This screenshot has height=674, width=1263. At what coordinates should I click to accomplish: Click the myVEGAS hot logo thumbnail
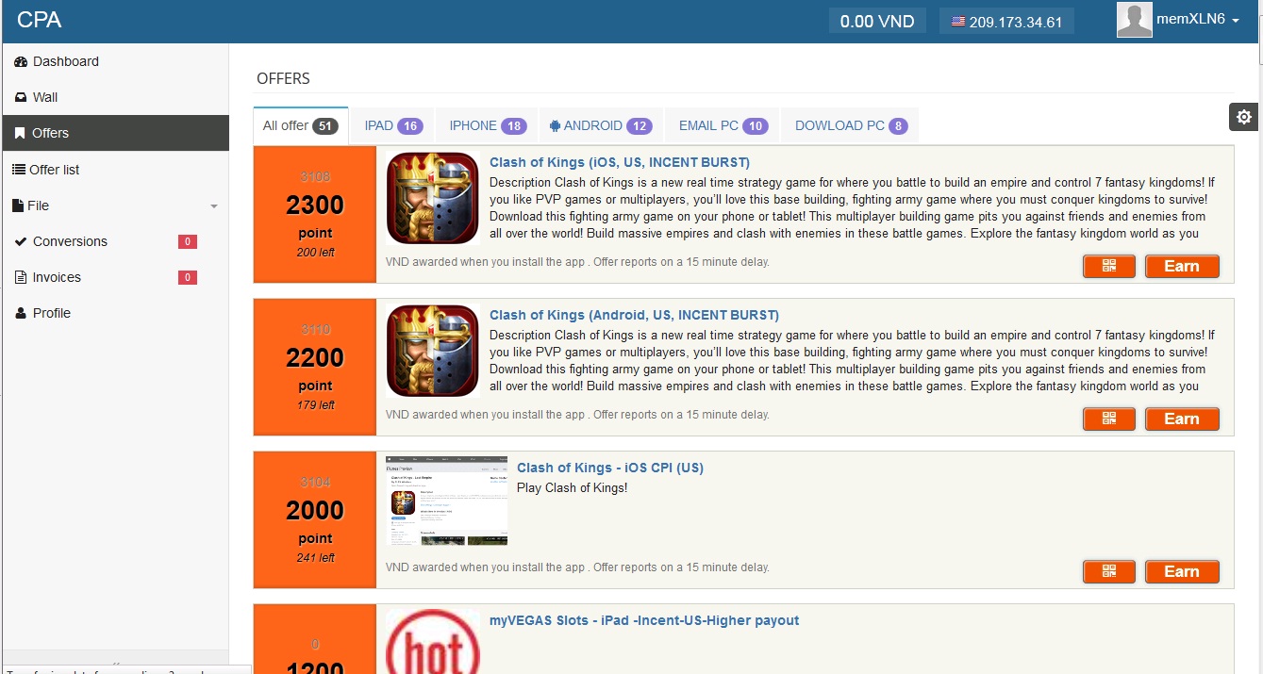[433, 641]
